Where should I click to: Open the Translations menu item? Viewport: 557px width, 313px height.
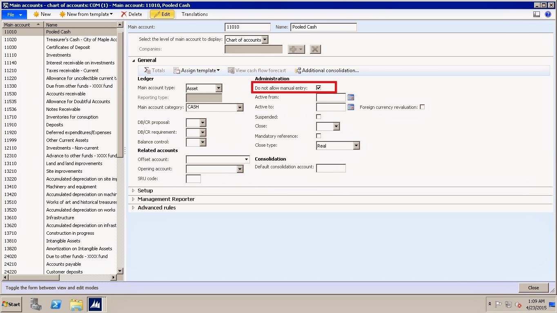(x=194, y=14)
